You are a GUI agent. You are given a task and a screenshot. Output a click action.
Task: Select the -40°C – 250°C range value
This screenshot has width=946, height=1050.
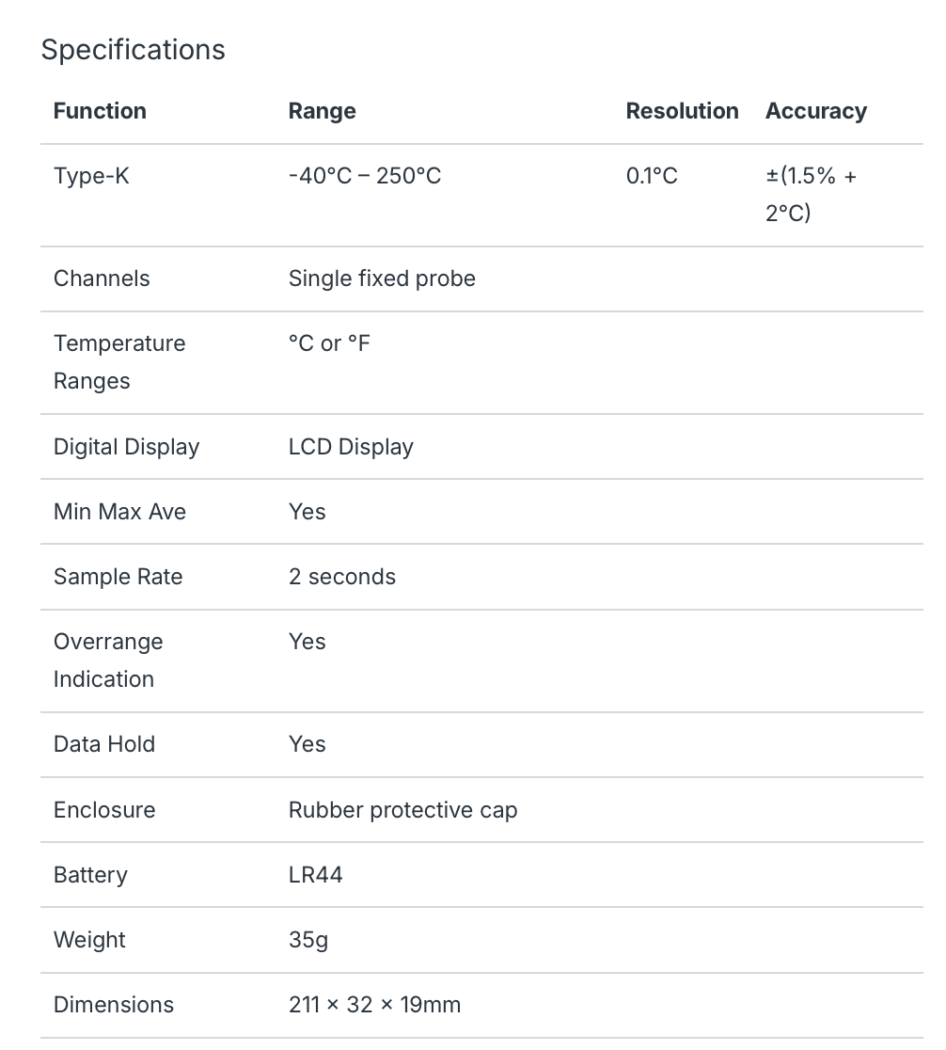(x=365, y=176)
